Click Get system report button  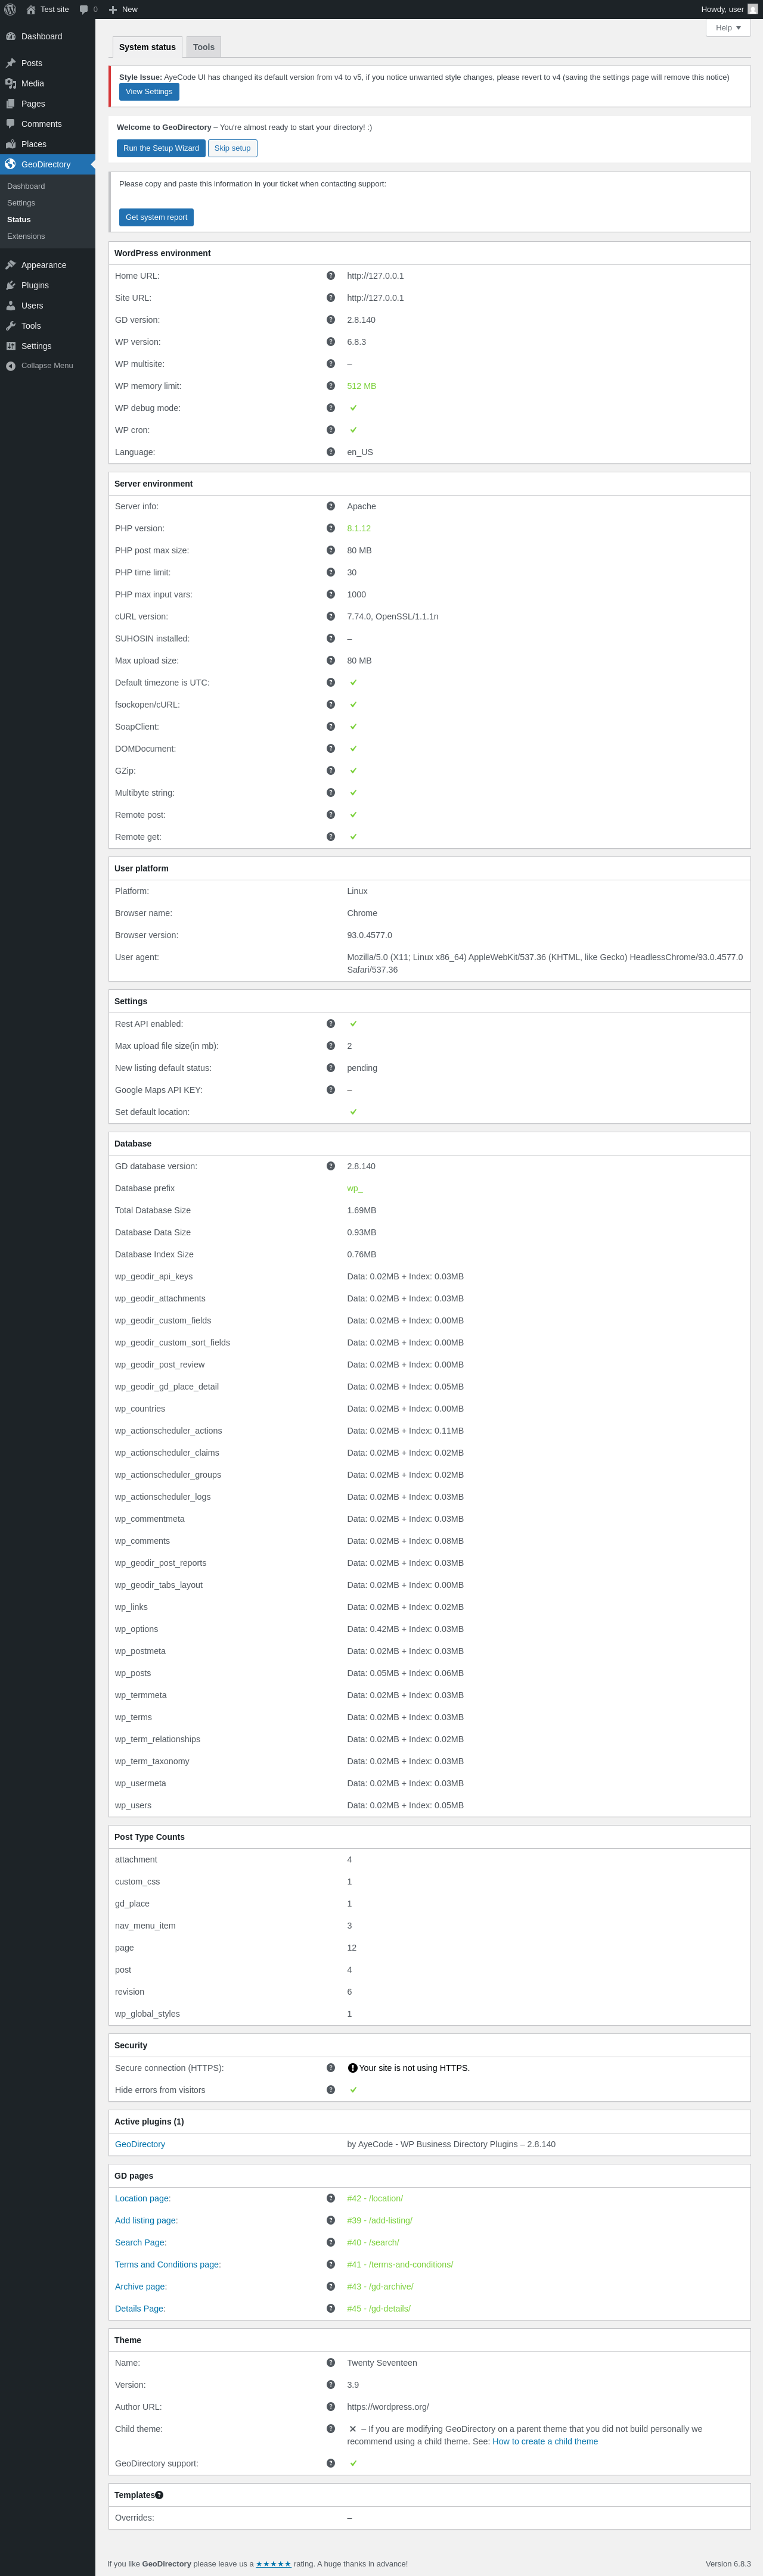(156, 217)
